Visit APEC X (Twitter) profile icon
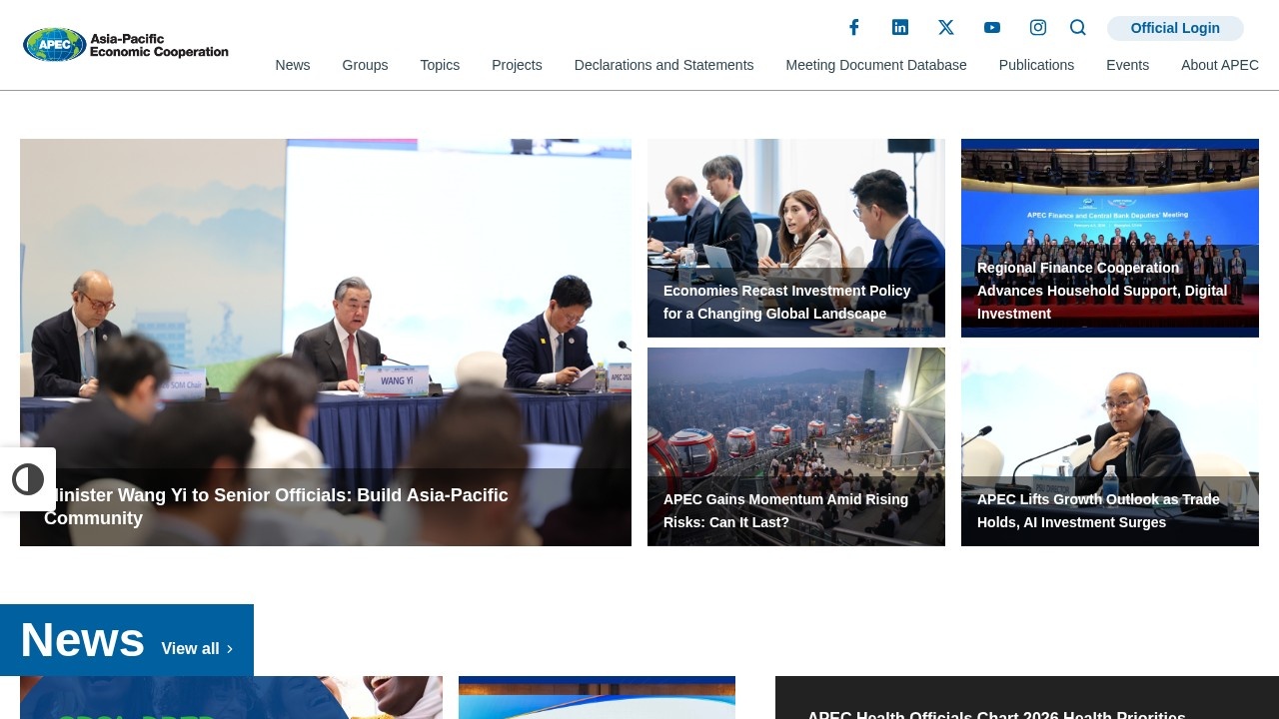The width and height of the screenshot is (1279, 719). click(946, 28)
